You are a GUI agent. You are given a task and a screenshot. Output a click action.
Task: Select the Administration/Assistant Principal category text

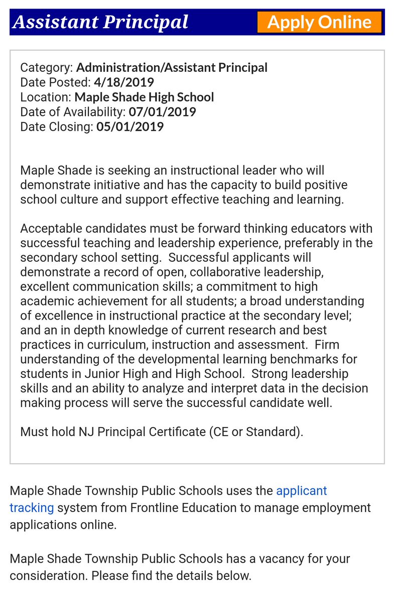click(x=172, y=68)
